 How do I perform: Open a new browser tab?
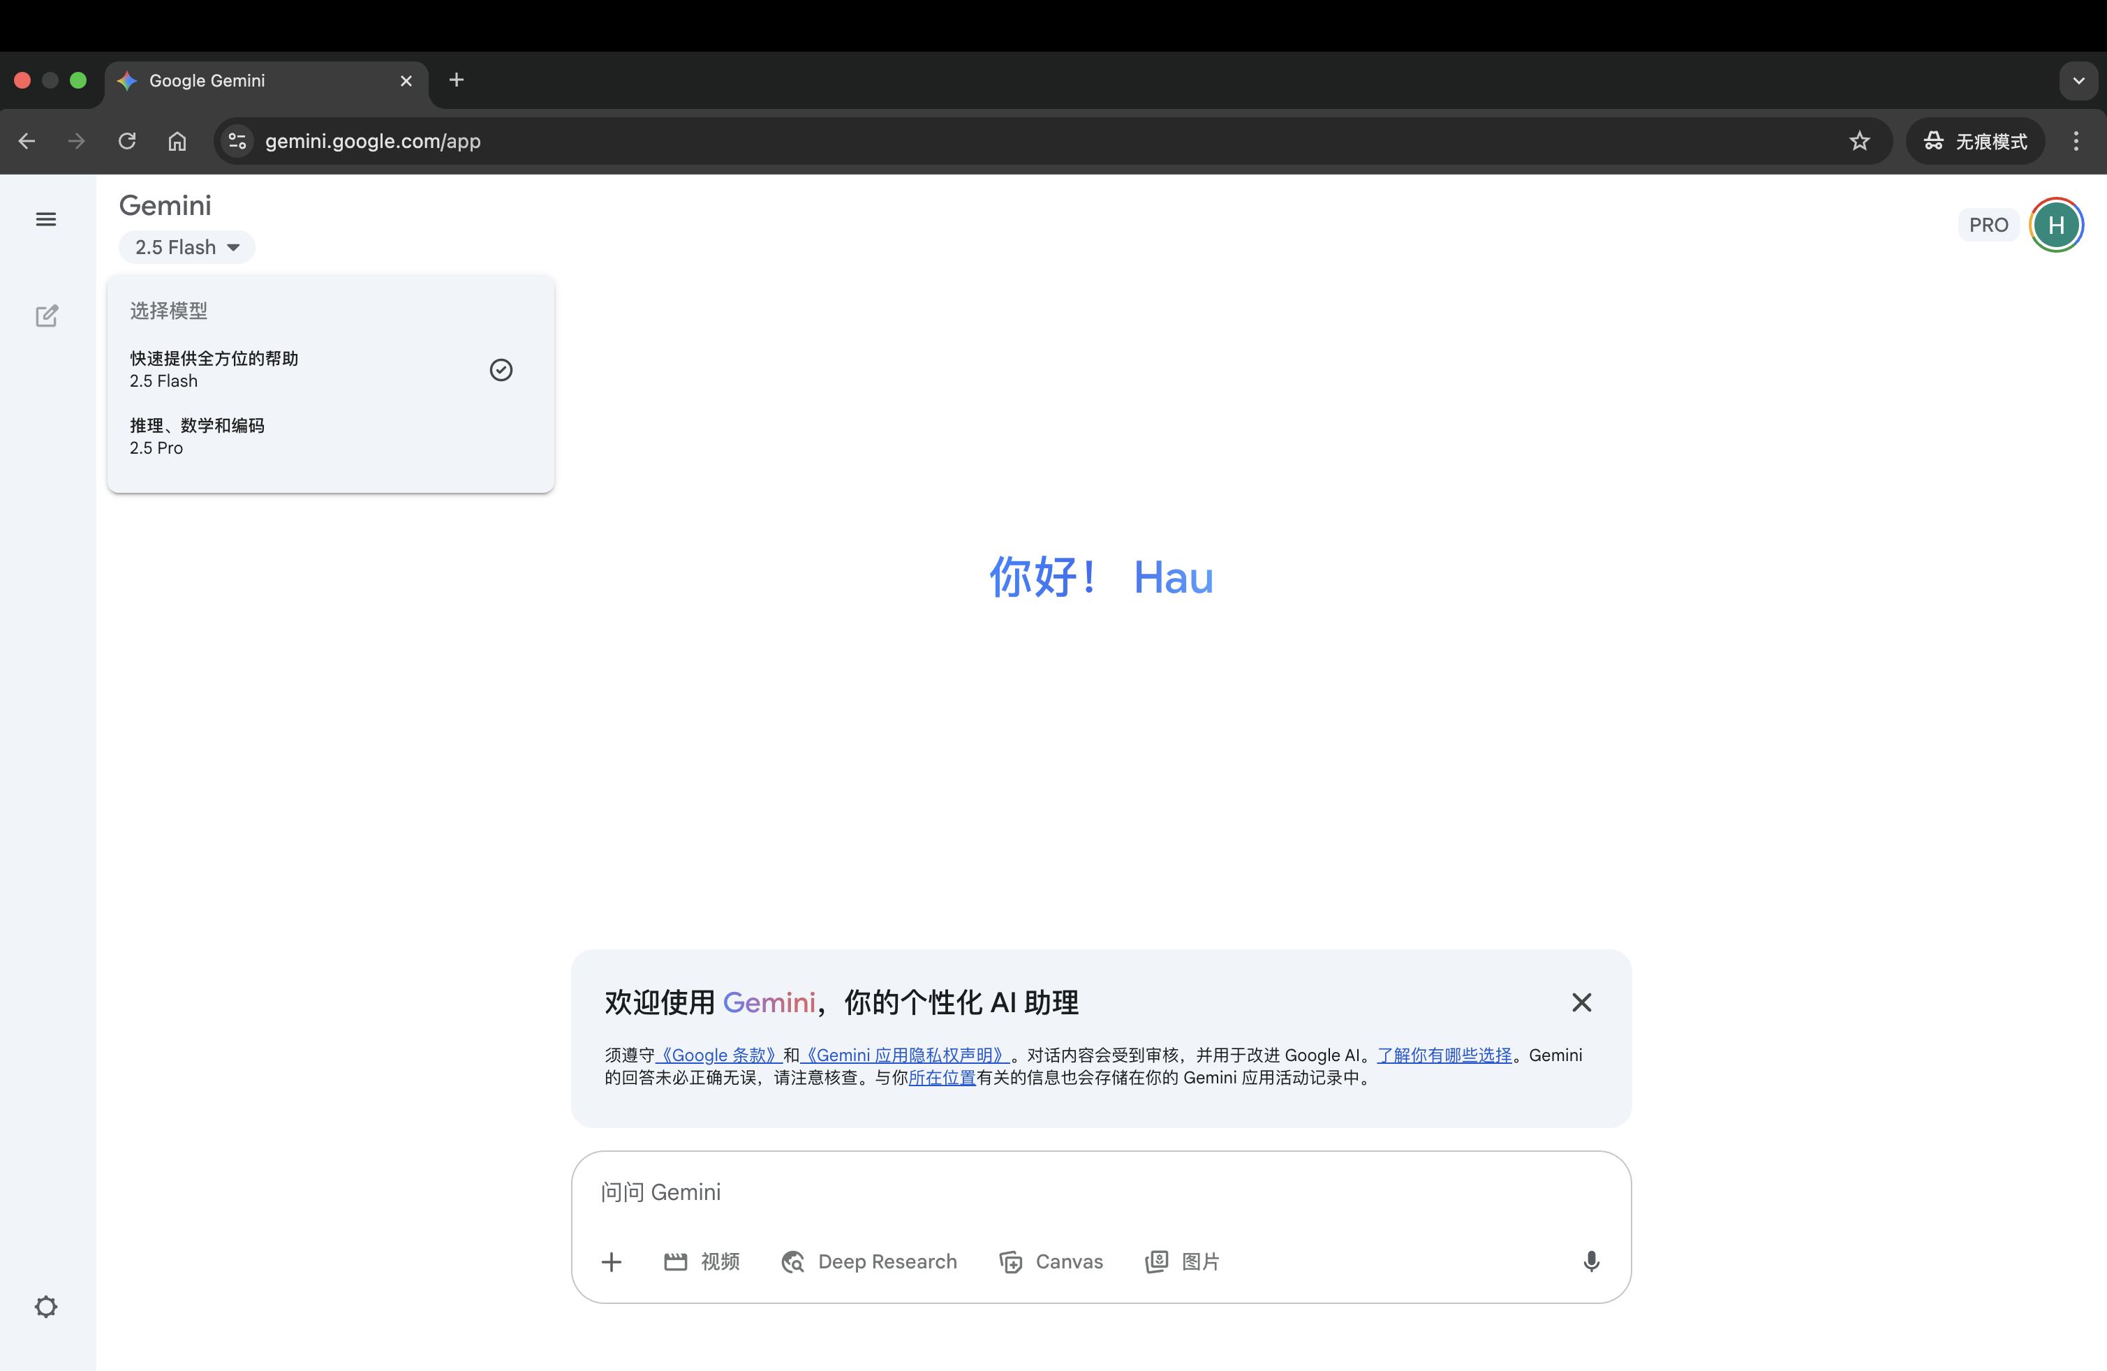click(457, 80)
